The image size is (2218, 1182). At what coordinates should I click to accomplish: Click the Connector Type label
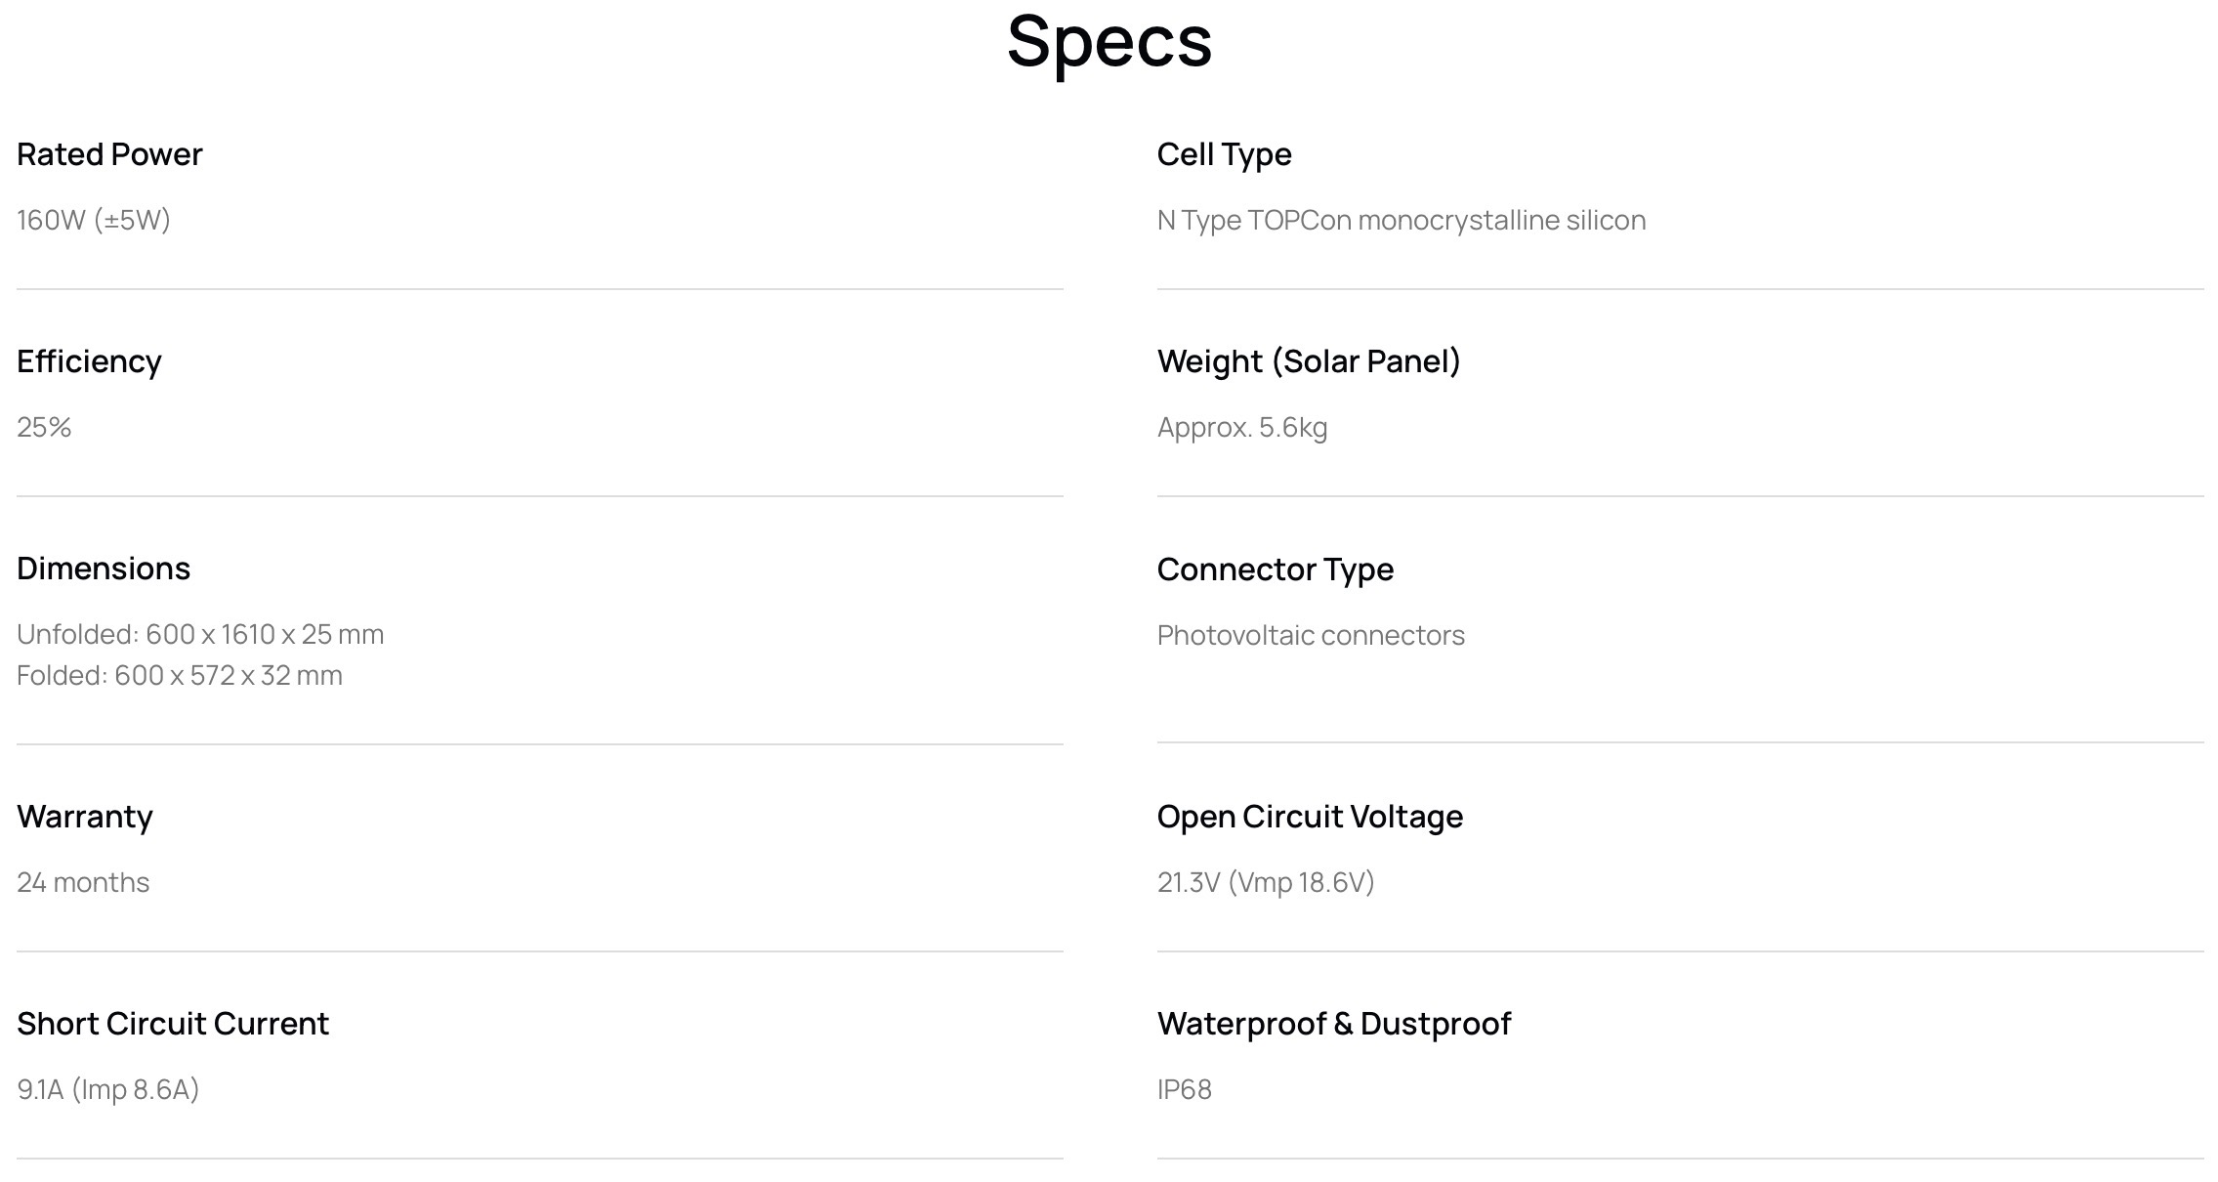(1275, 570)
